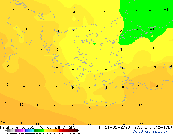Viewport: 173px width, 134px height.
Task: Click the small isolated green patch in the Aegean
Action: point(95,44)
